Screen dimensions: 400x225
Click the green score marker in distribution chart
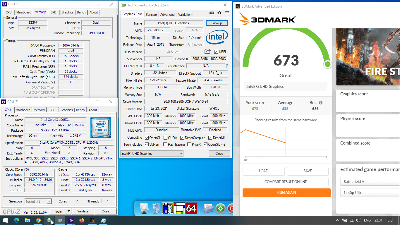tap(286, 142)
